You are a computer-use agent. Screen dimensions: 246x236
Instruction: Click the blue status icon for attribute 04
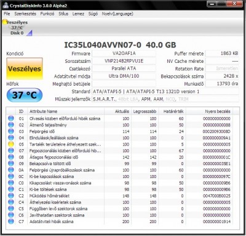pos(11,137)
